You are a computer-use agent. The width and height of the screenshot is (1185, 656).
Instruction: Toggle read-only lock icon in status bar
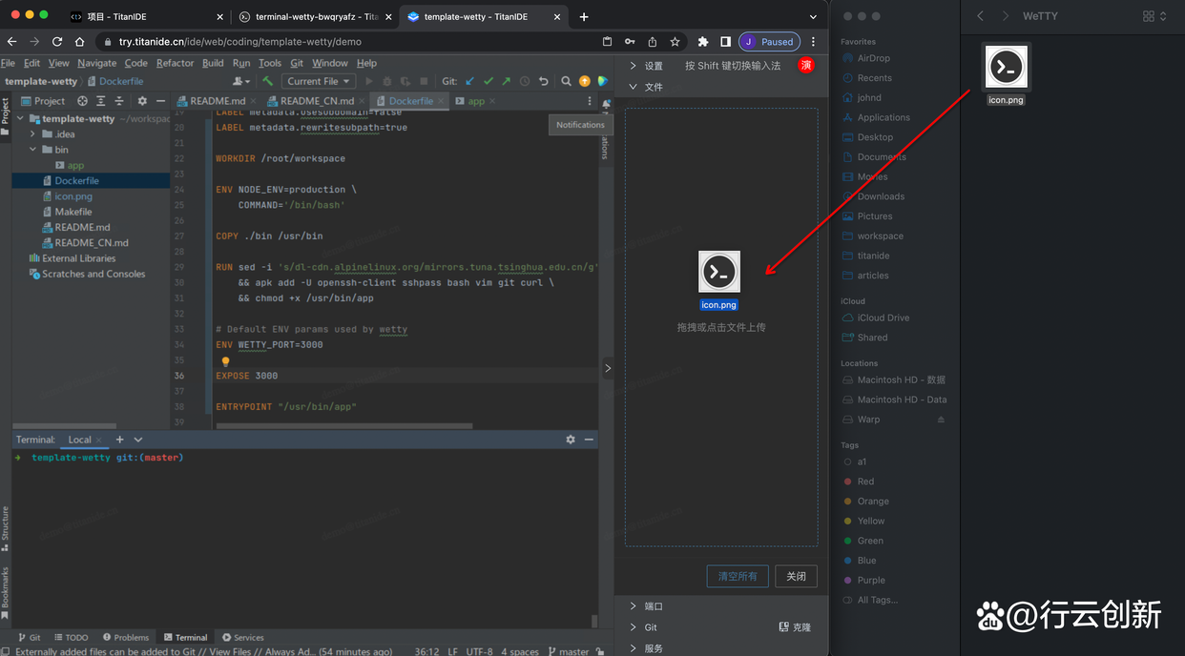(x=597, y=651)
